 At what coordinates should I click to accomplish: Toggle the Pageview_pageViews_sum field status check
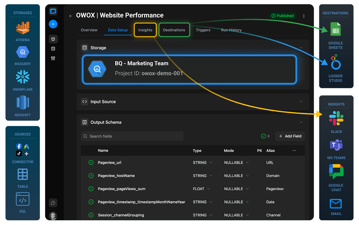point(91,189)
